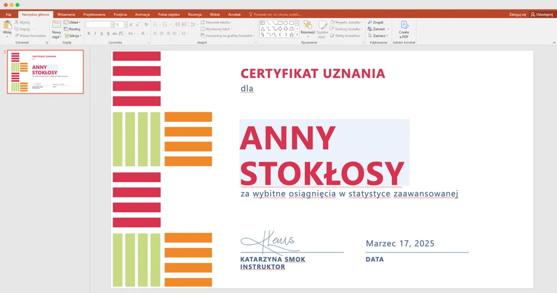Align text to the left
This screenshot has width=557, height=293.
tap(155, 34)
